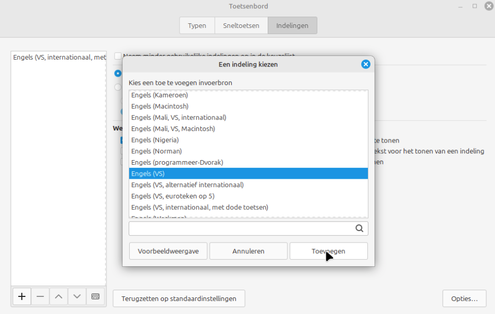Click the plus icon to add layout
This screenshot has width=495, height=314.
click(x=22, y=296)
